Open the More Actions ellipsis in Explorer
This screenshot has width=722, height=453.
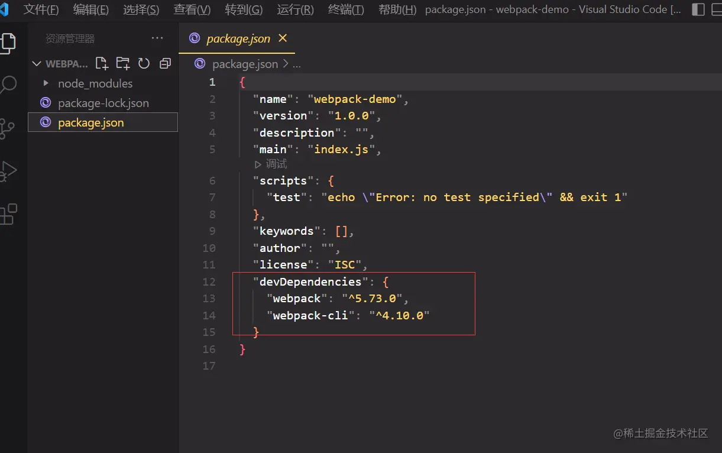(157, 38)
